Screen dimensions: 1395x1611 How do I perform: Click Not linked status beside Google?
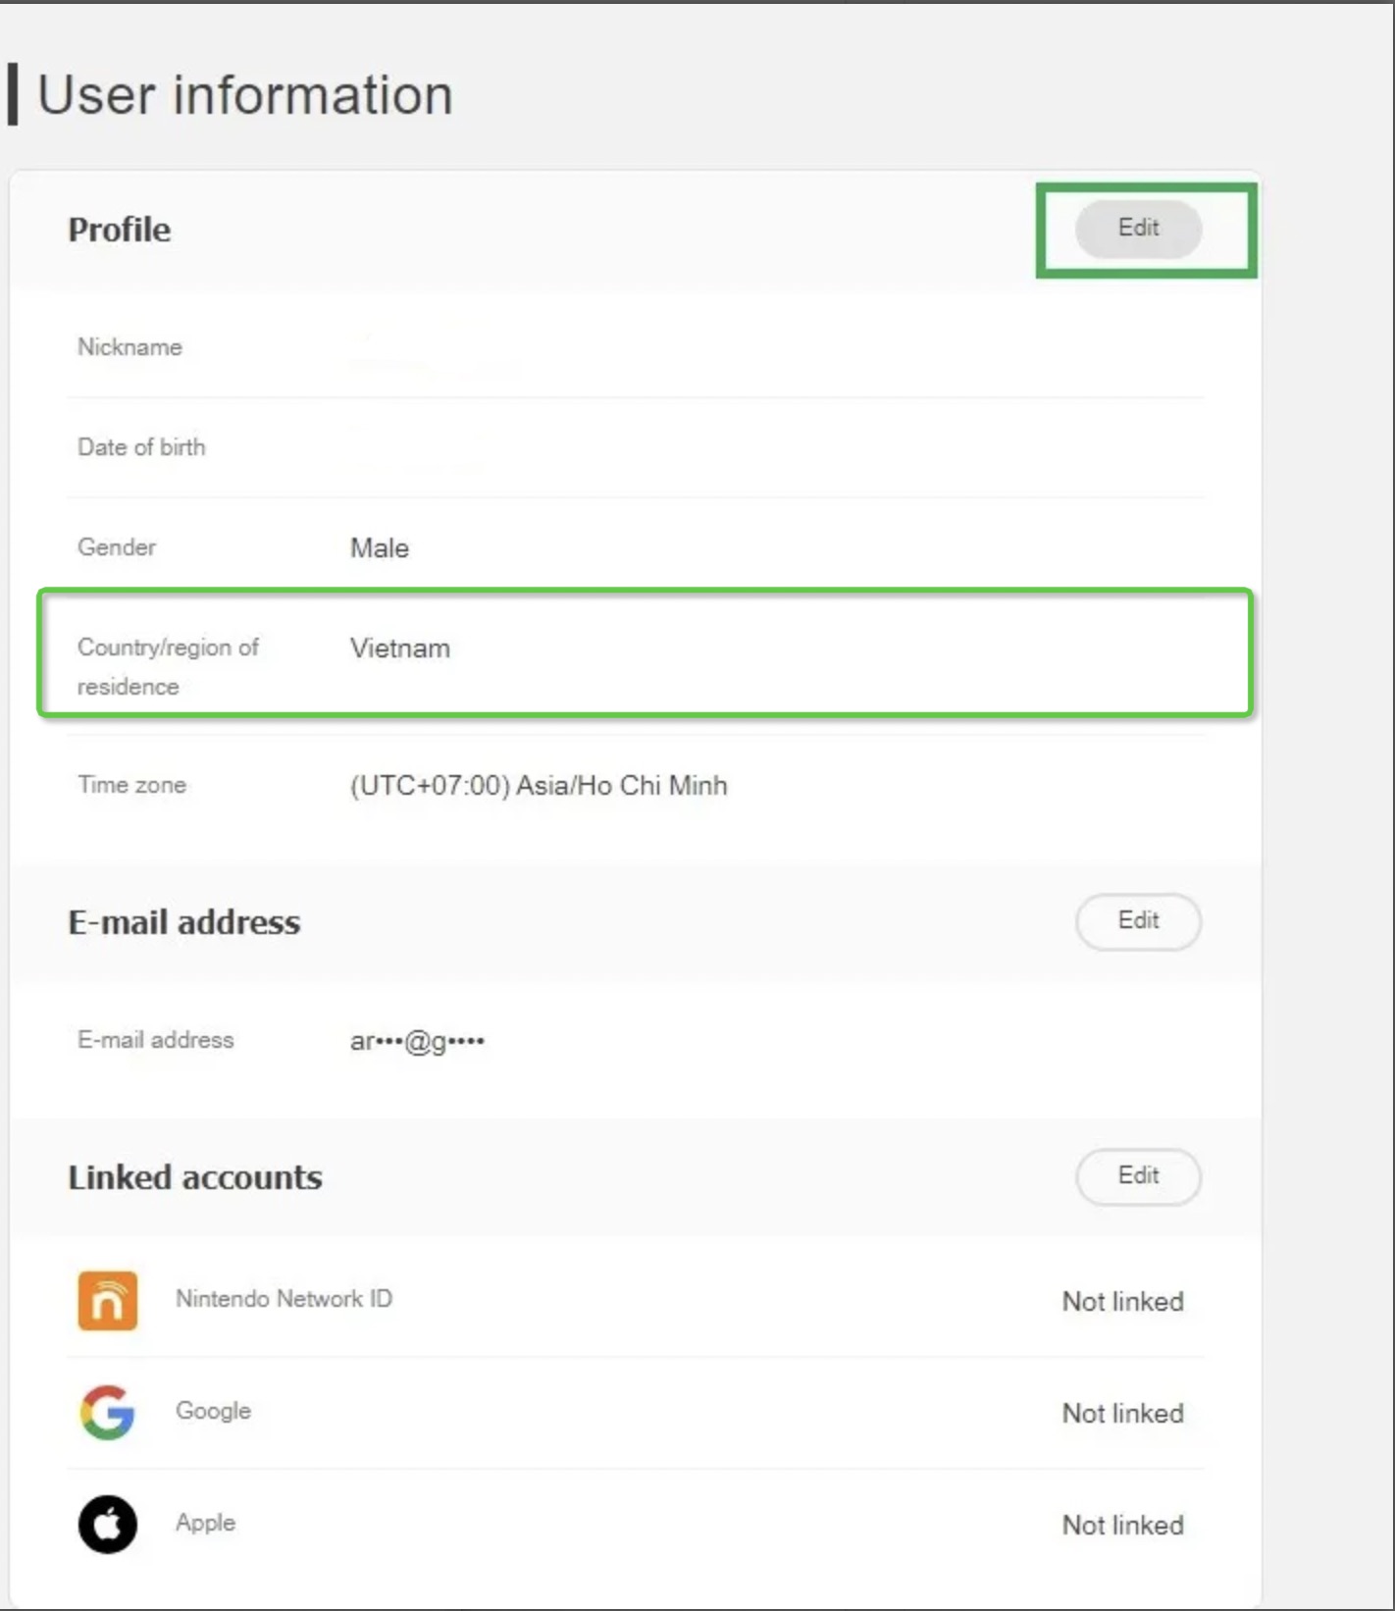coord(1122,1414)
